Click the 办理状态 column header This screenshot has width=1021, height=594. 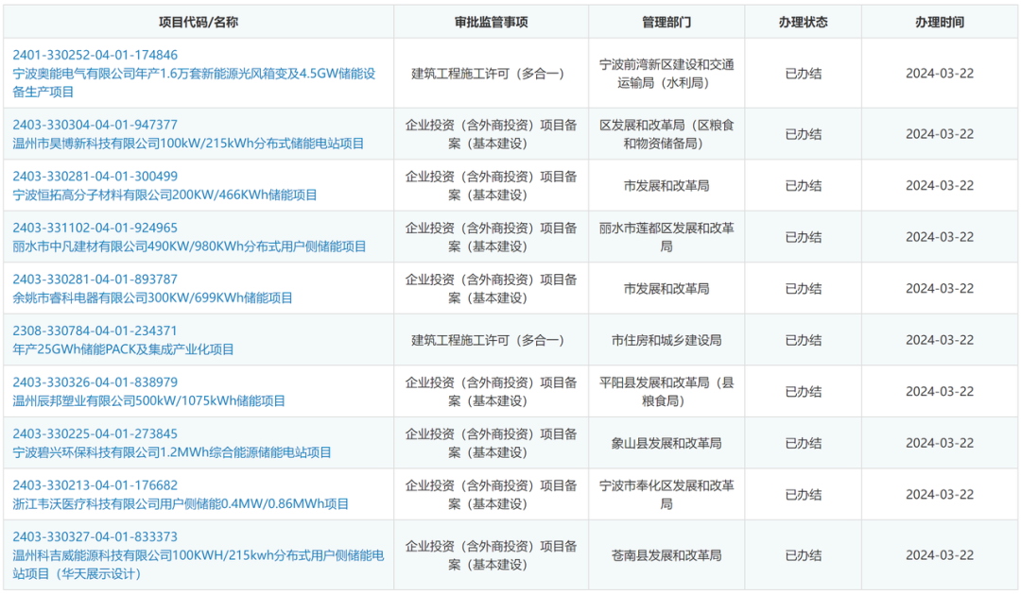pos(803,22)
